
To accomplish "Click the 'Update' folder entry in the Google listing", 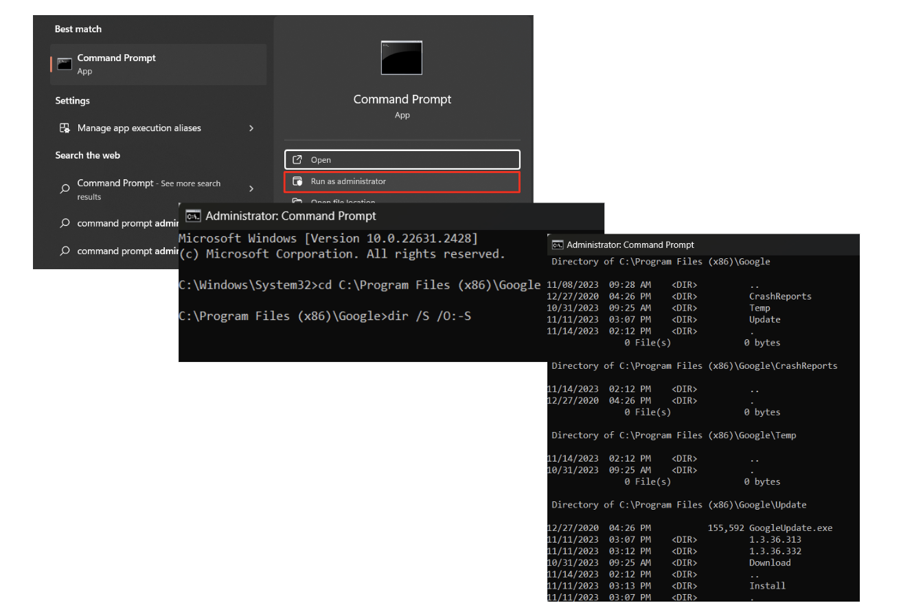I will coord(765,319).
